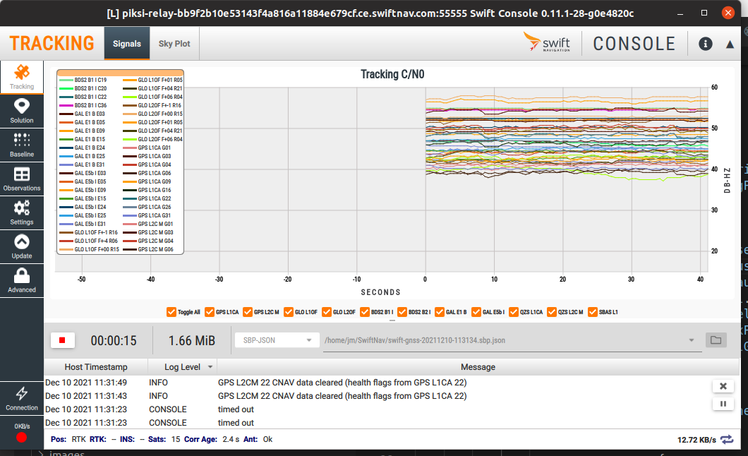This screenshot has height=456, width=748.
Task: Maximize the Swift Console window
Action: coord(704,13)
